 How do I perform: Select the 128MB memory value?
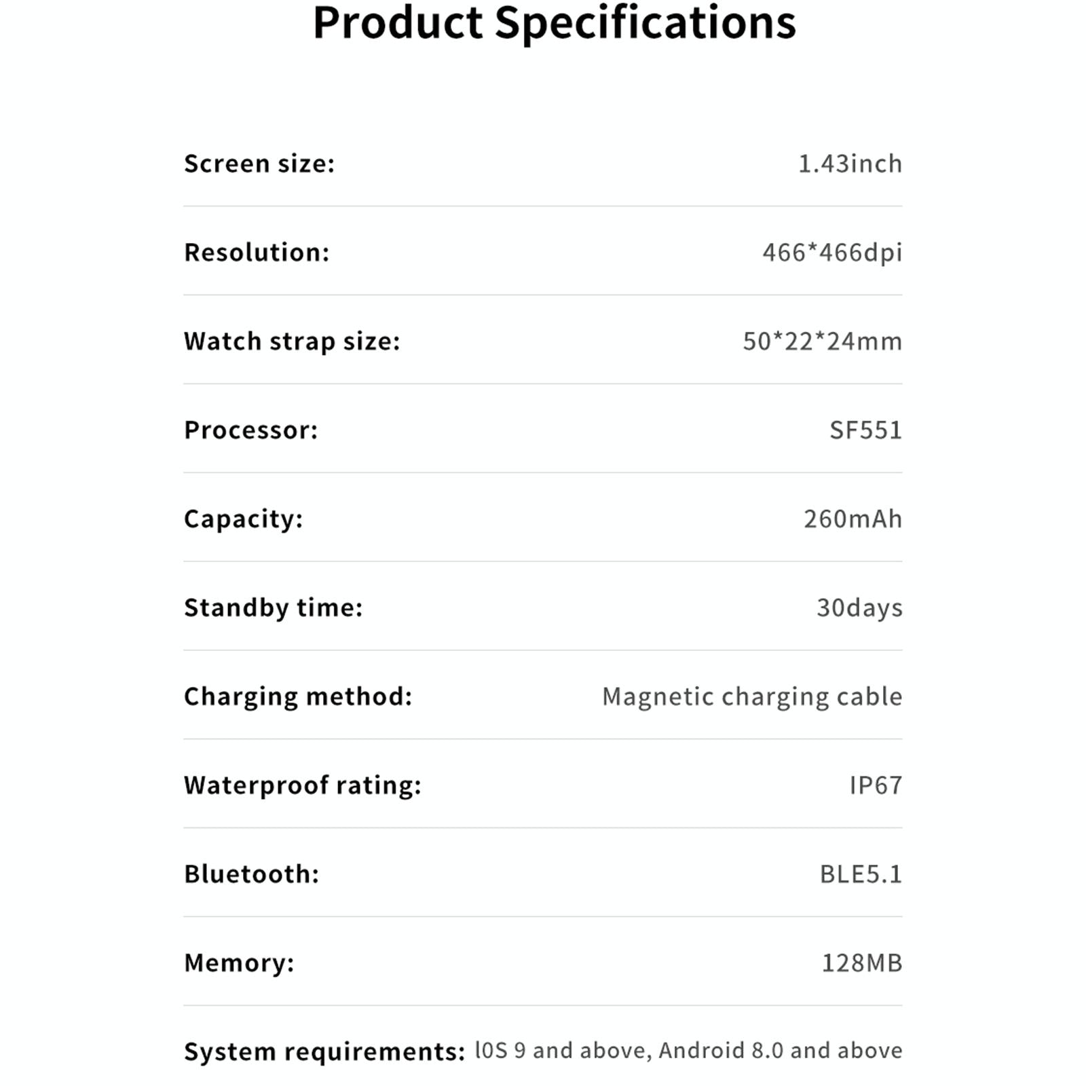[x=862, y=963]
